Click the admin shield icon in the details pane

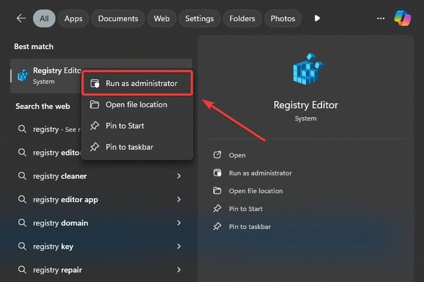(217, 173)
